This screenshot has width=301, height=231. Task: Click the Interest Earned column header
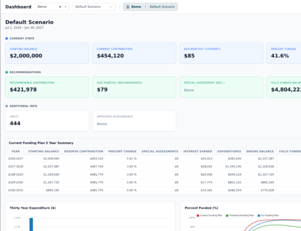point(197,151)
